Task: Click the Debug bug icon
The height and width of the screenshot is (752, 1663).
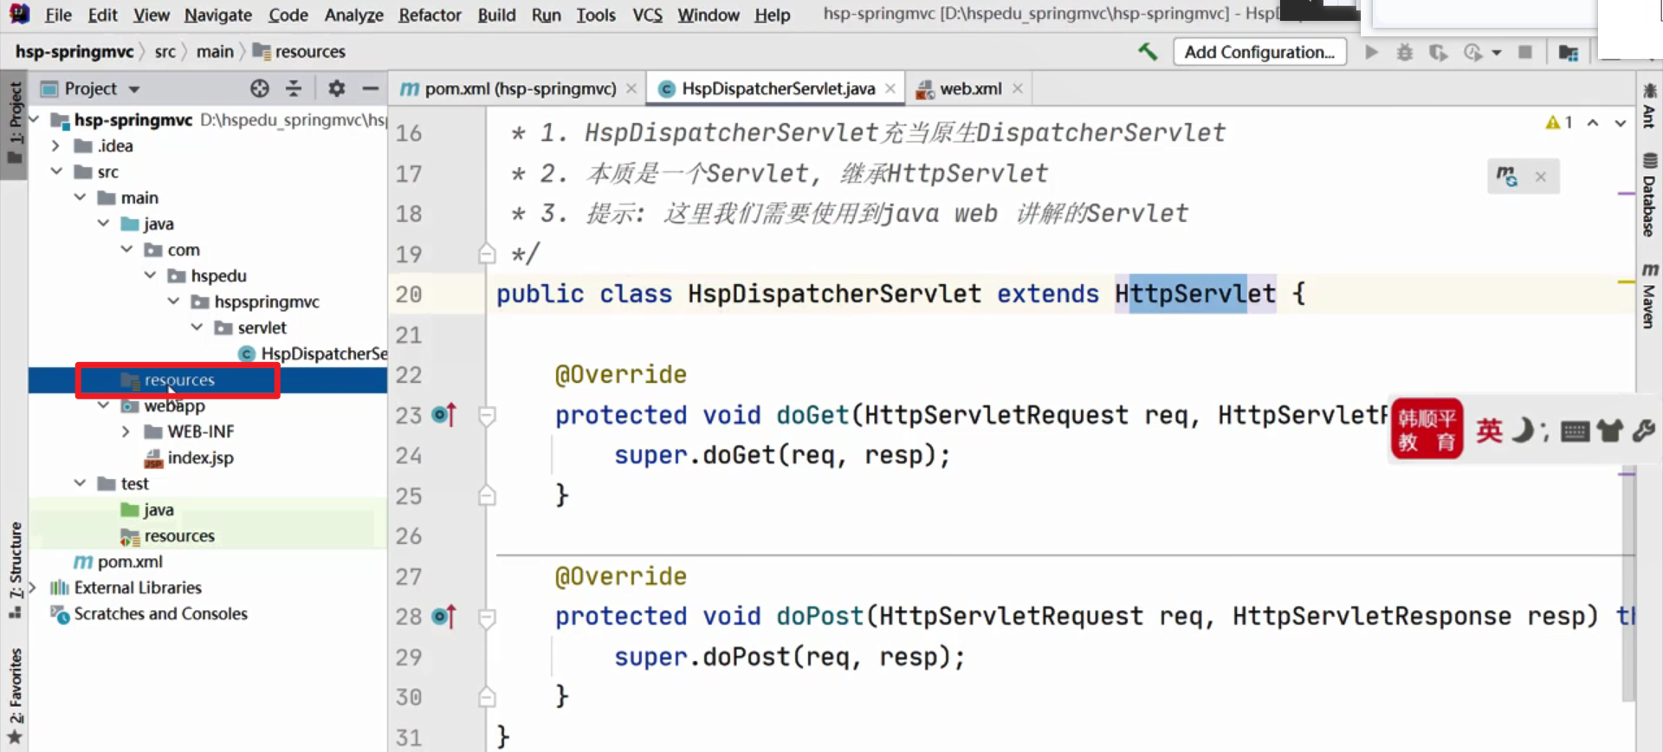Action: coord(1404,52)
